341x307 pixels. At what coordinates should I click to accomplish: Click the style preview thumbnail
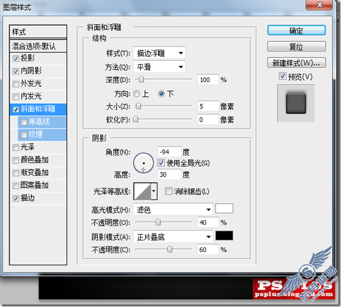tap(296, 103)
